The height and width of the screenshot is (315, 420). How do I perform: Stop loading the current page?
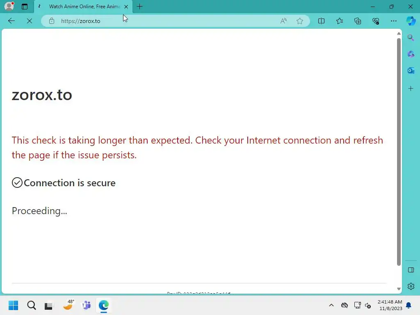tap(30, 21)
